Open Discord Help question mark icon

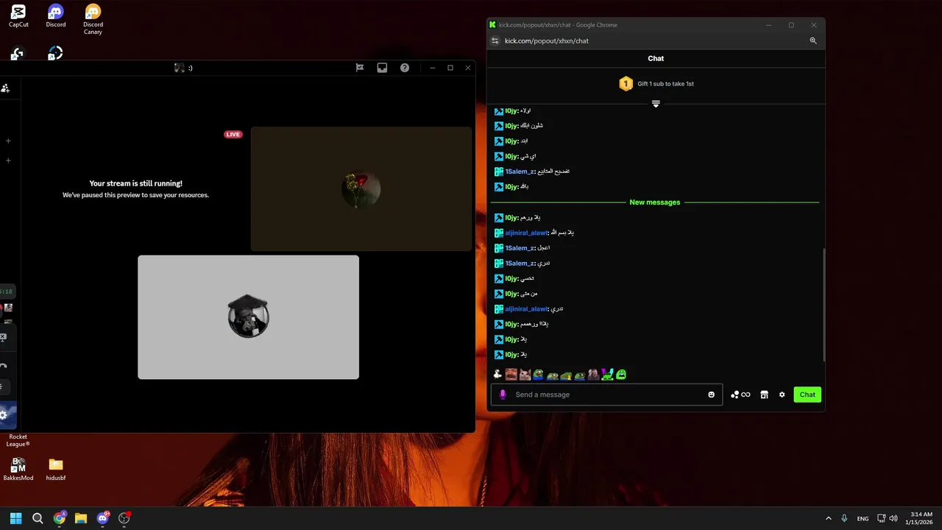[x=405, y=68]
